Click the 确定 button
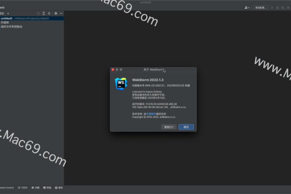 coord(186,127)
